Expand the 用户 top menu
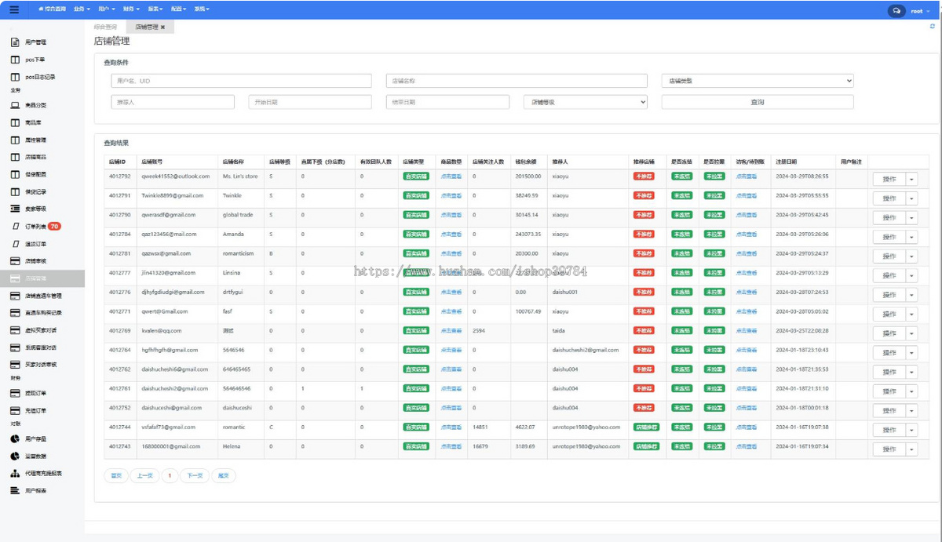The image size is (942, 542). [107, 9]
